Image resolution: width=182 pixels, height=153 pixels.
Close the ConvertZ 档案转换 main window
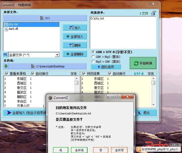click(x=153, y=4)
